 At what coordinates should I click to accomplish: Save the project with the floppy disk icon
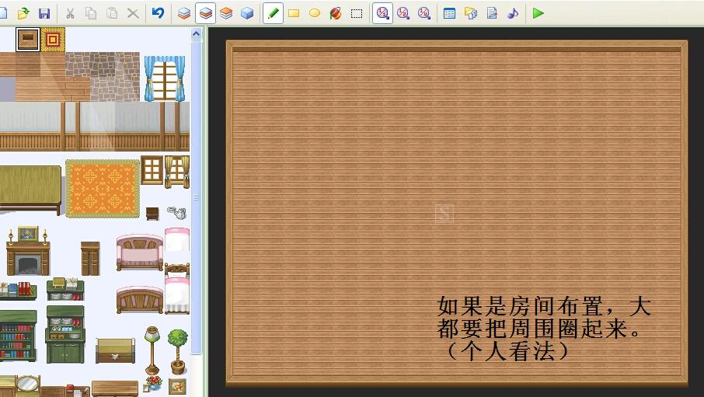click(44, 13)
